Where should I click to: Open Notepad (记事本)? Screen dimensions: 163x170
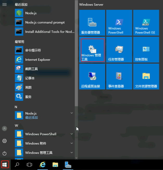45,78
